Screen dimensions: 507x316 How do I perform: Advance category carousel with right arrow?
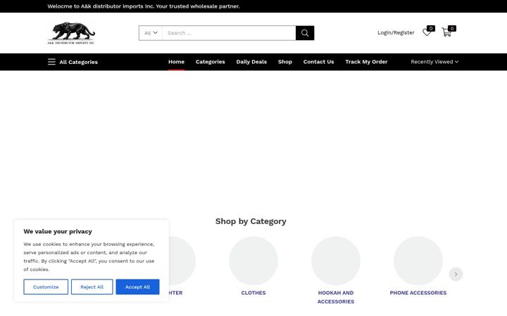tap(456, 274)
